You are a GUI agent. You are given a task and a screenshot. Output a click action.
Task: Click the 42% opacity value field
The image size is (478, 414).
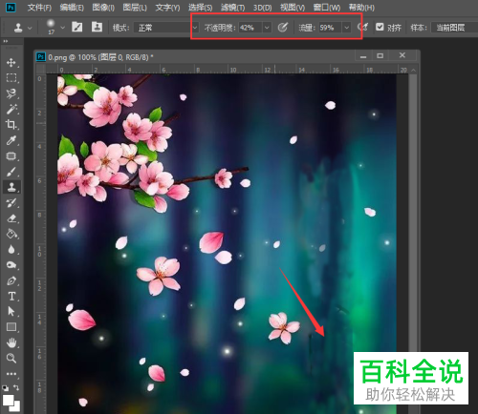click(x=250, y=28)
